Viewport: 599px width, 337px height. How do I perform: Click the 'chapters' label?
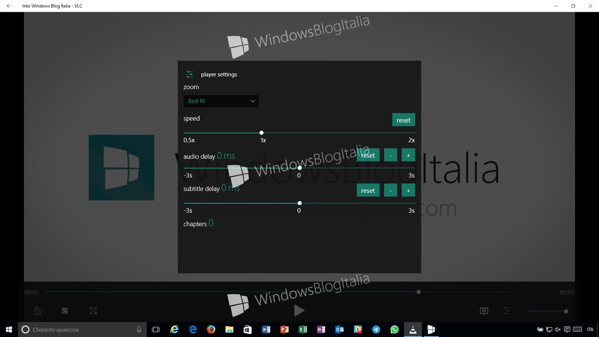(195, 224)
